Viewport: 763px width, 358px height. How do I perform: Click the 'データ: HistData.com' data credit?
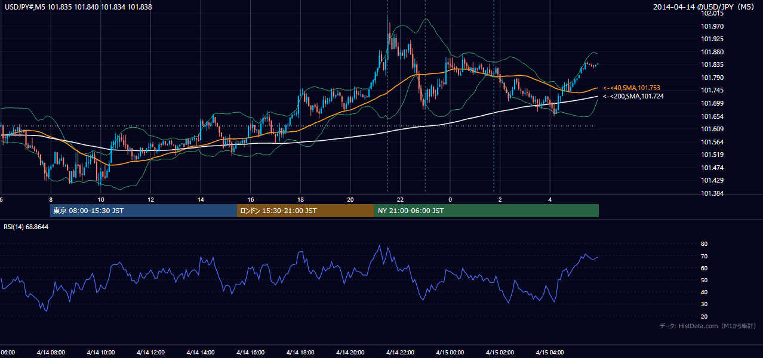707,326
